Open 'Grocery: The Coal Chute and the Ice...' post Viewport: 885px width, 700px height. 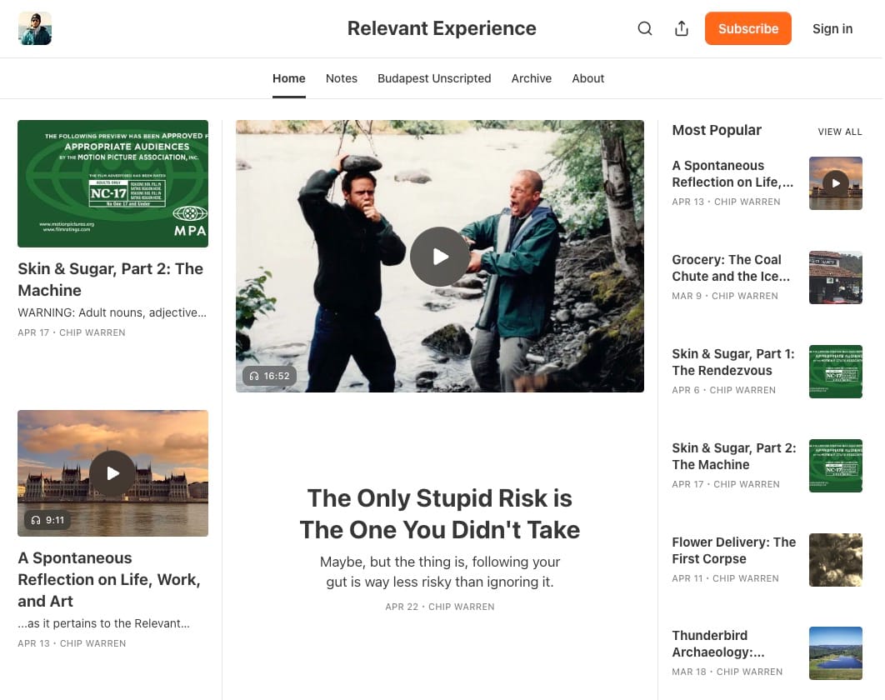(x=731, y=268)
